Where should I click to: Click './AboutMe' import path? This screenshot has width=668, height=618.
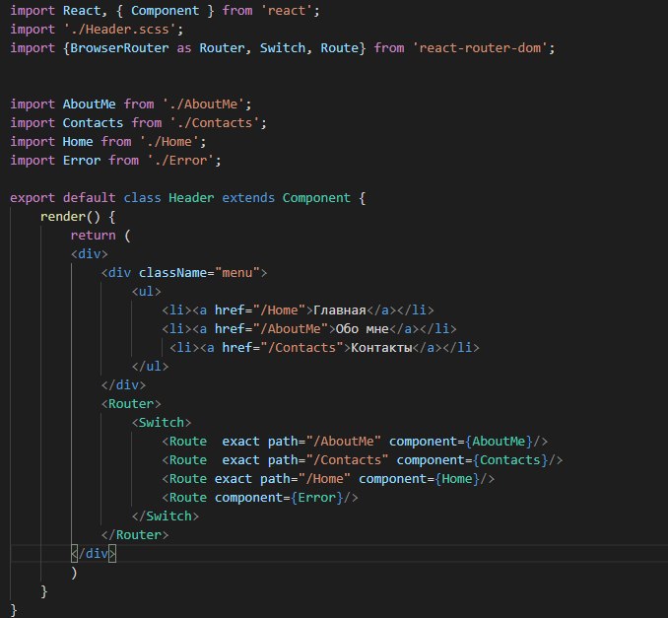203,104
